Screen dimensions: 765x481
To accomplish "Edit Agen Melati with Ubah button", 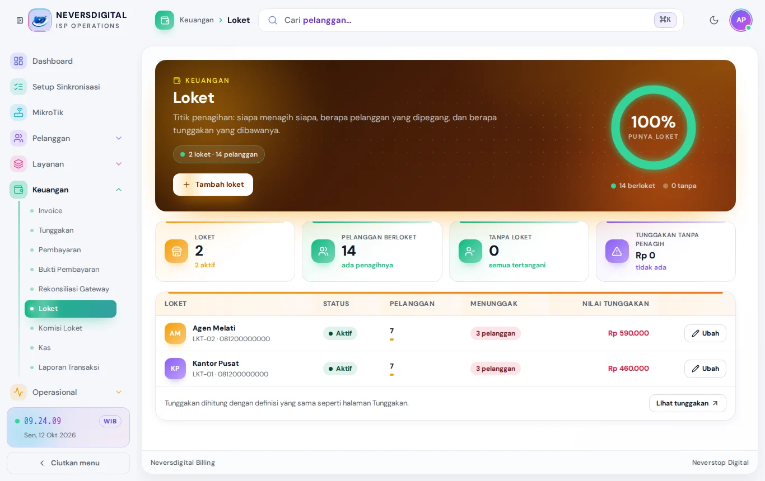I will (705, 333).
